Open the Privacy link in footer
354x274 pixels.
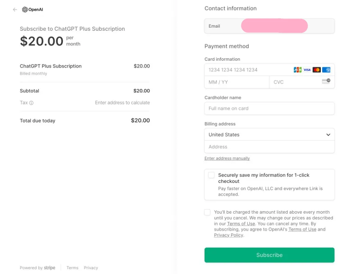91,268
